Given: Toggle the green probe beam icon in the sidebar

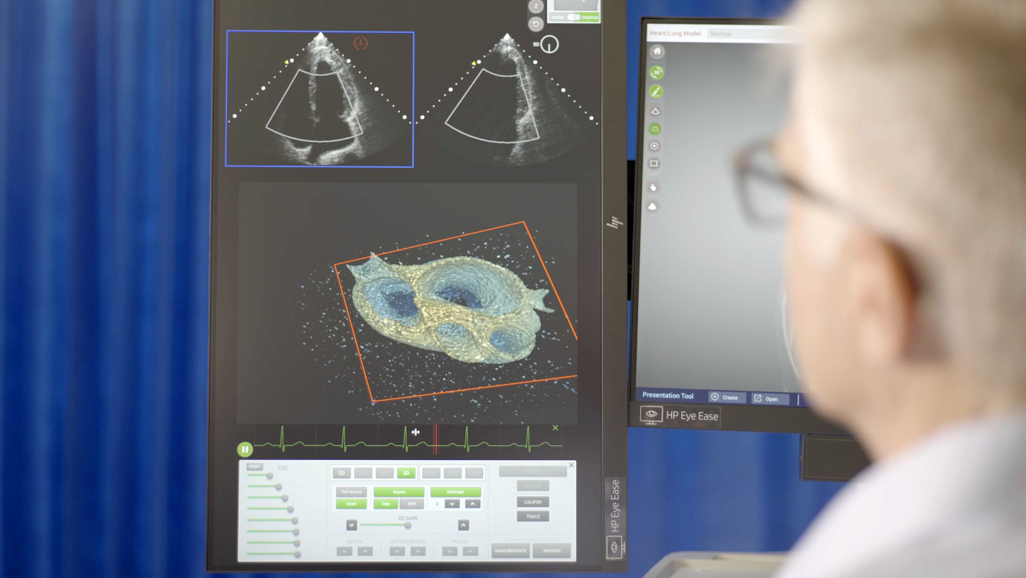Looking at the screenshot, I should tap(655, 129).
